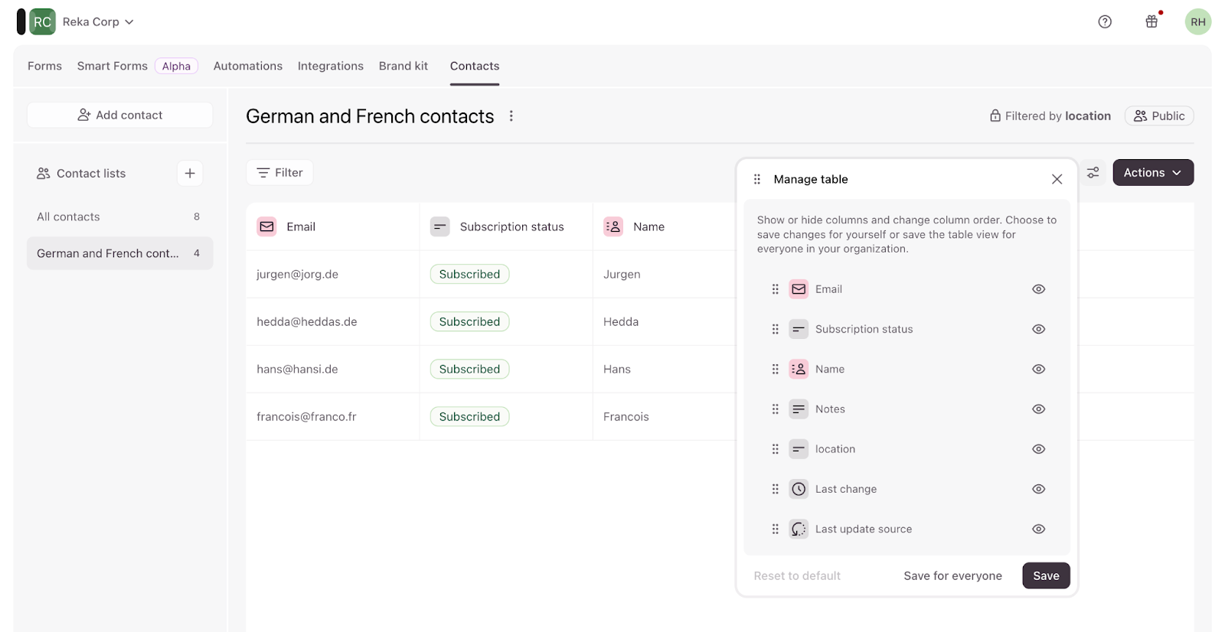Open the three-dot menu beside list title
The width and height of the screenshot is (1225, 632).
point(511,116)
